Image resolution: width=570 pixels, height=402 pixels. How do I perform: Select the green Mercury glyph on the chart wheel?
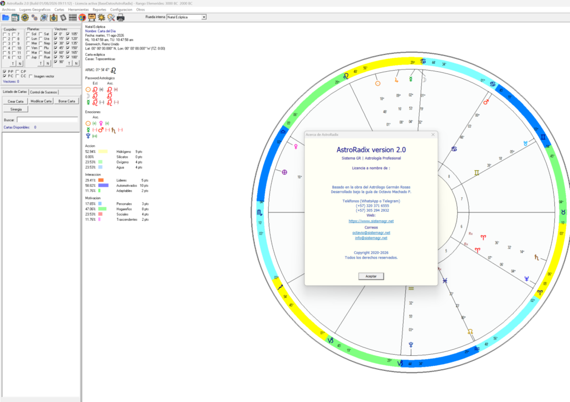click(x=411, y=79)
